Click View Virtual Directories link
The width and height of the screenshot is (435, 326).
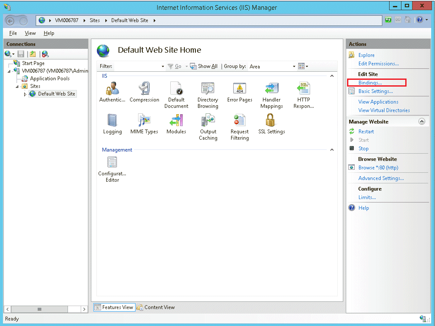click(x=384, y=110)
